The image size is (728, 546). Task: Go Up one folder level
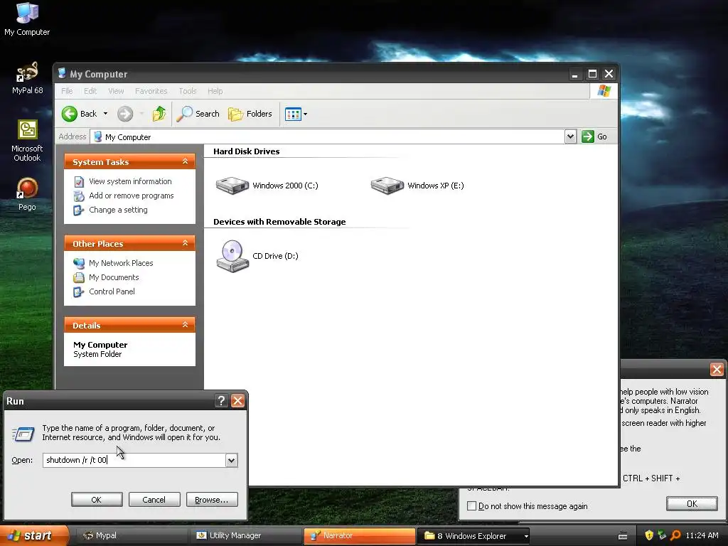coord(159,114)
